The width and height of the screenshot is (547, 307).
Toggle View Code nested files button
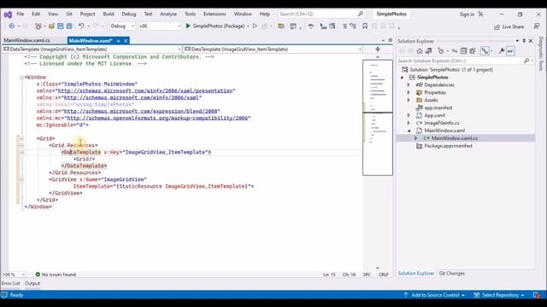coord(485,51)
